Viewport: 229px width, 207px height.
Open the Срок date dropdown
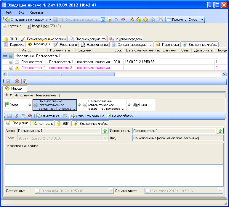tap(105, 138)
